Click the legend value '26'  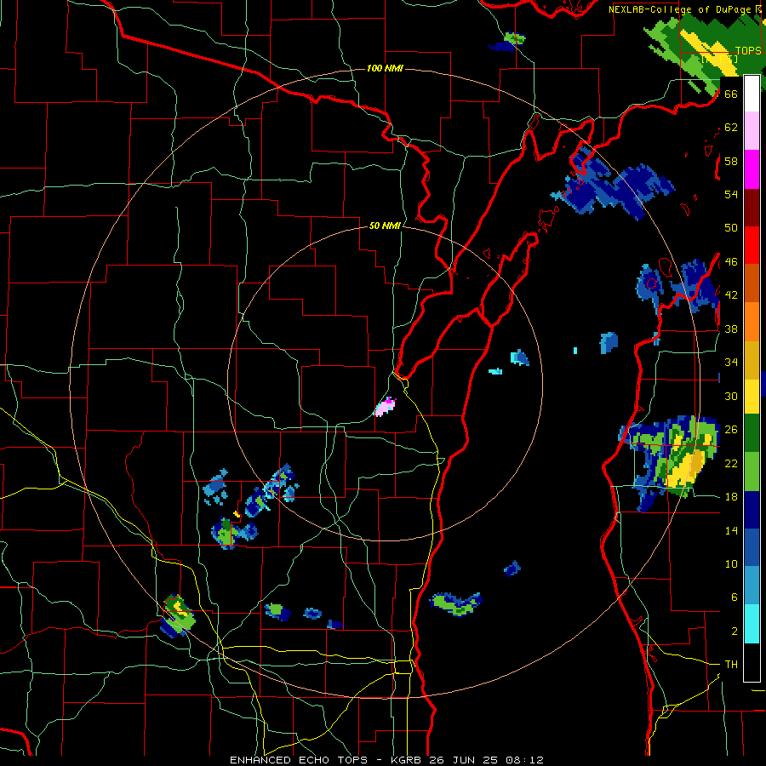tap(731, 430)
